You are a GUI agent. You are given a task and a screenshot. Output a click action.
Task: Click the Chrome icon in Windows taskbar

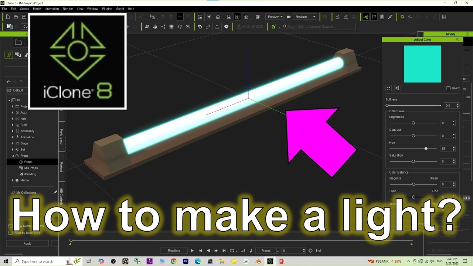tap(174, 261)
